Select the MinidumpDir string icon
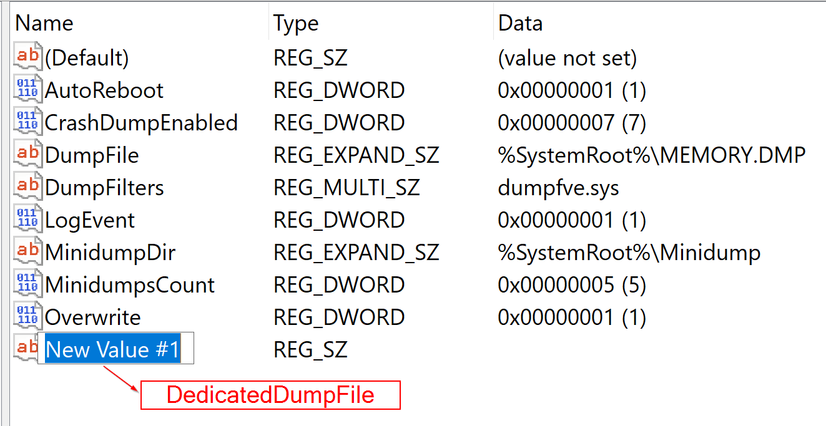The width and height of the screenshot is (826, 426). click(x=28, y=252)
